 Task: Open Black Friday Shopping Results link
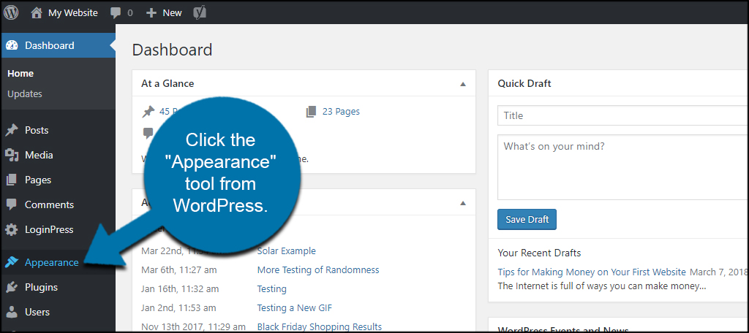click(x=320, y=327)
